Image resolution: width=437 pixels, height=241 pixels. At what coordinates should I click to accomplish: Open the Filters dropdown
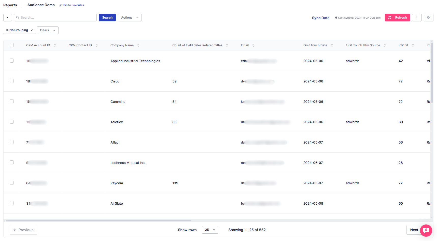pos(47,30)
